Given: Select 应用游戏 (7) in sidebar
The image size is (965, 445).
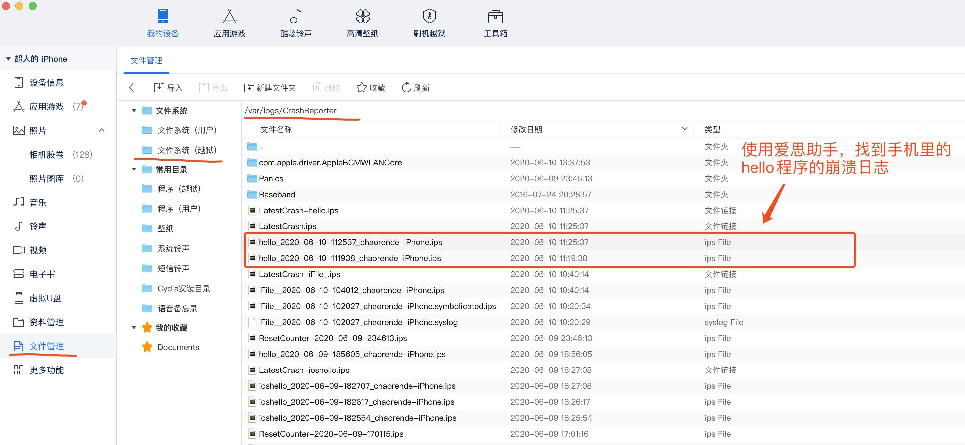Looking at the screenshot, I should pos(59,107).
